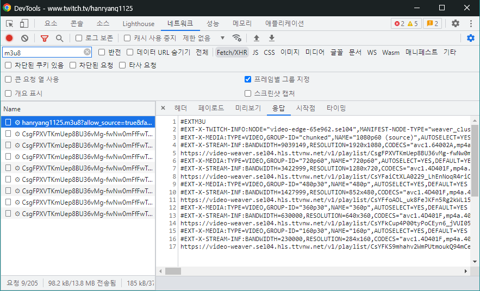
Task: Open the network search magnifier icon
Action: click(59, 38)
